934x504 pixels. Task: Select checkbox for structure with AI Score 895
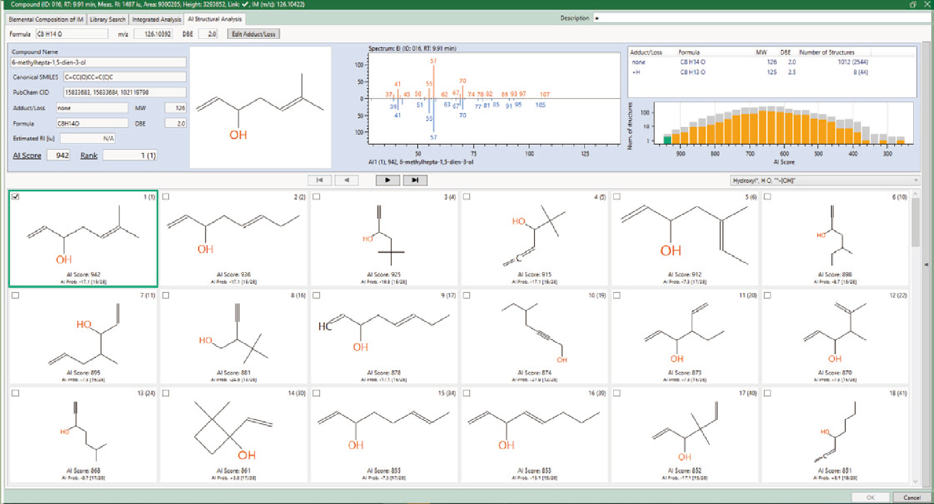(x=16, y=295)
